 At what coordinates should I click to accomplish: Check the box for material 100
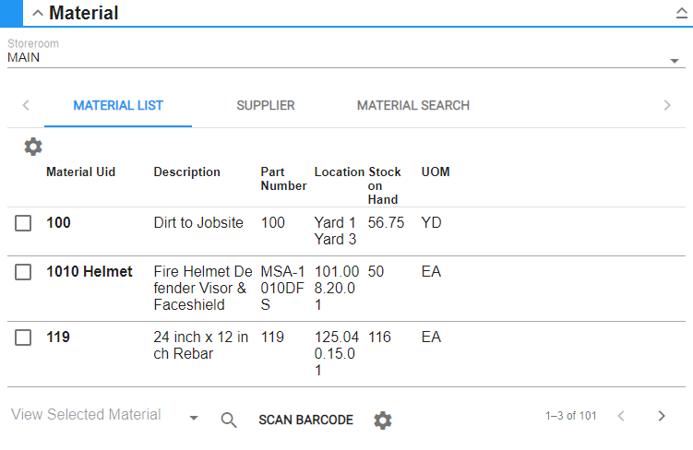pos(24,223)
